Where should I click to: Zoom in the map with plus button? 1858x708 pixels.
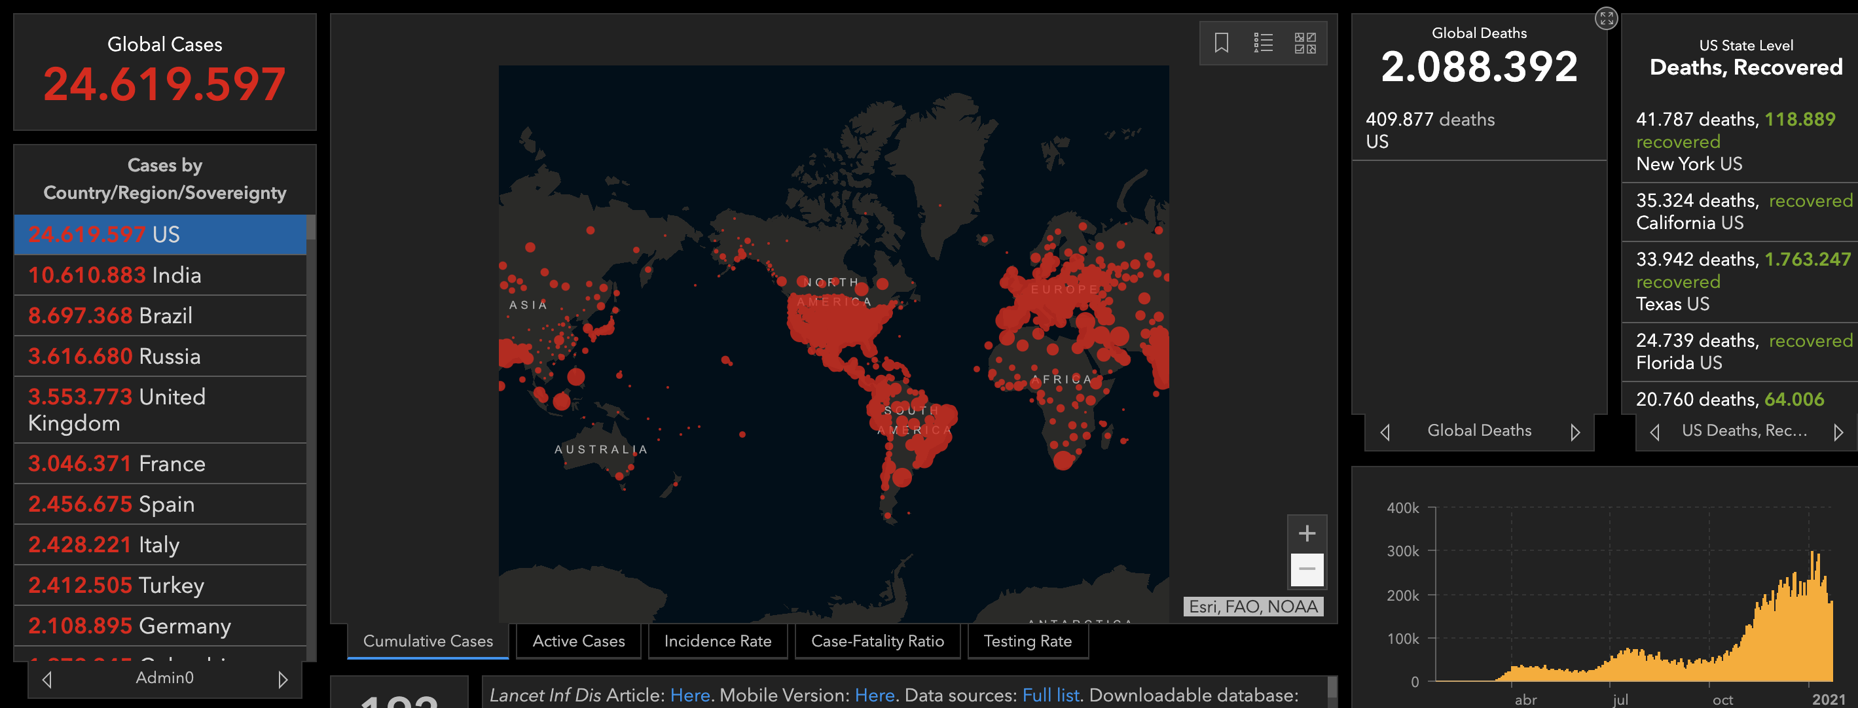tap(1307, 533)
